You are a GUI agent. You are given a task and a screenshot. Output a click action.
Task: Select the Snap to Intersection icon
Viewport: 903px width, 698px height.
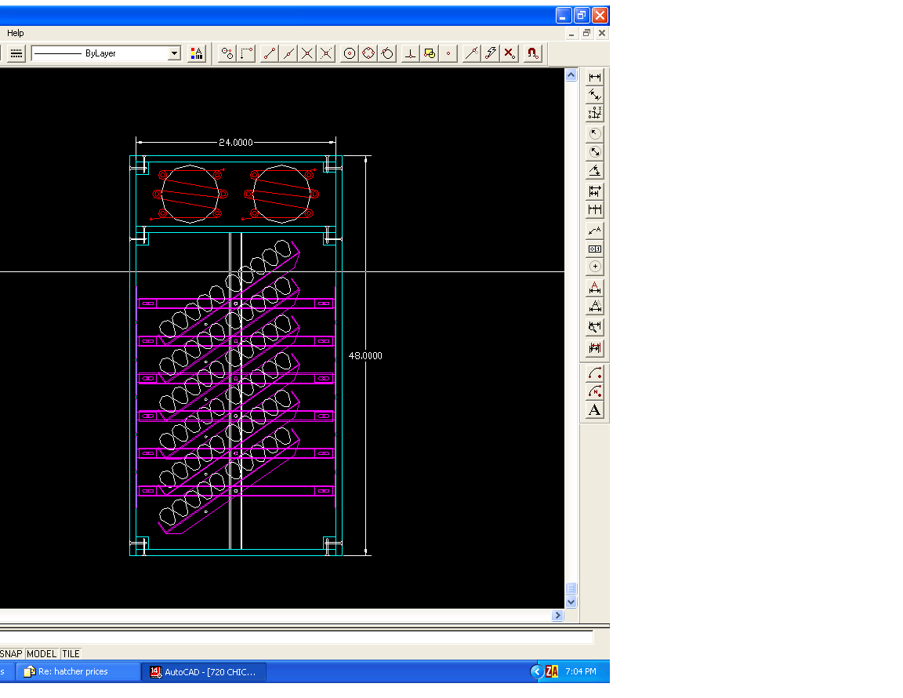pos(307,53)
